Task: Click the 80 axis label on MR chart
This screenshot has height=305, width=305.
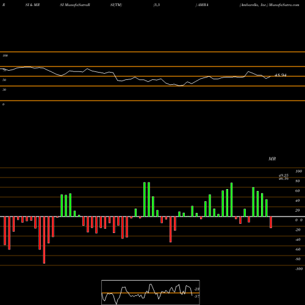Action: click(x=297, y=181)
